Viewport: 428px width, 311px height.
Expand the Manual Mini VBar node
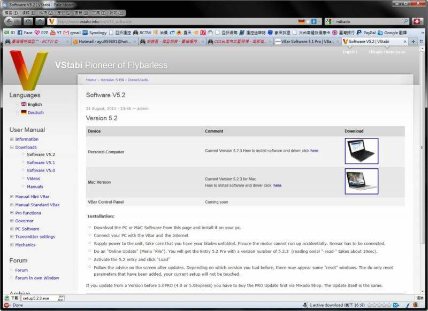[x=12, y=197]
